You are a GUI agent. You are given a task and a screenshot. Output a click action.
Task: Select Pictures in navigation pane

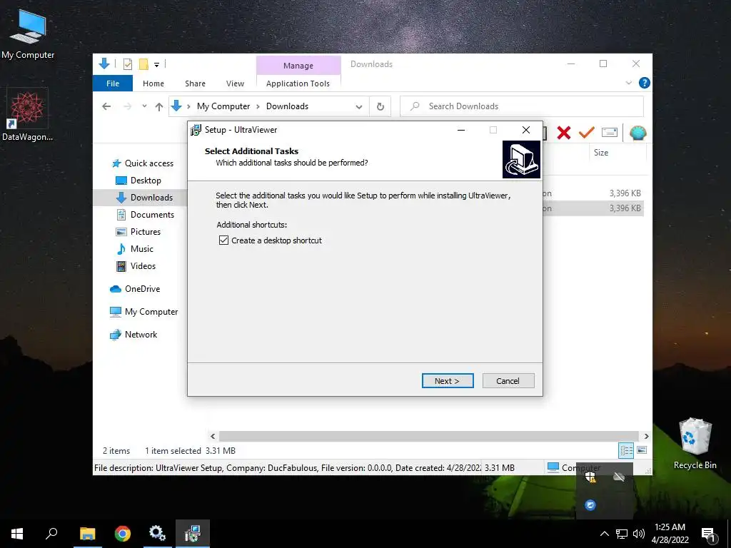coord(138,232)
